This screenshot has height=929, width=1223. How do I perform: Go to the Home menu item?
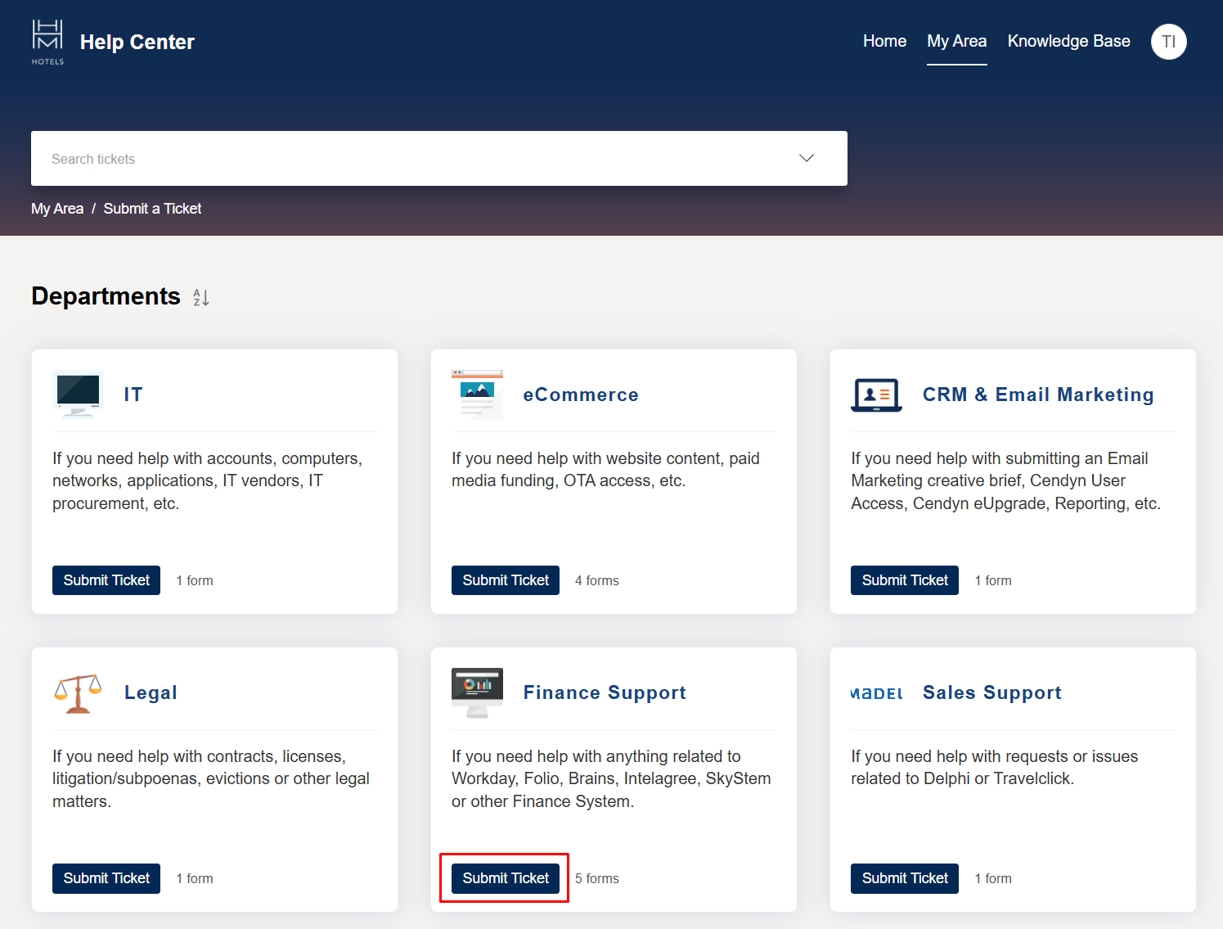click(x=884, y=42)
